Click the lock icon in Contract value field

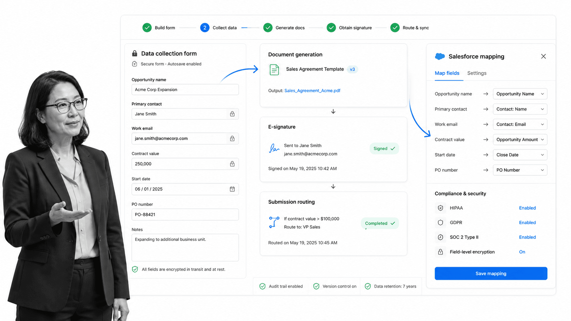pos(232,164)
